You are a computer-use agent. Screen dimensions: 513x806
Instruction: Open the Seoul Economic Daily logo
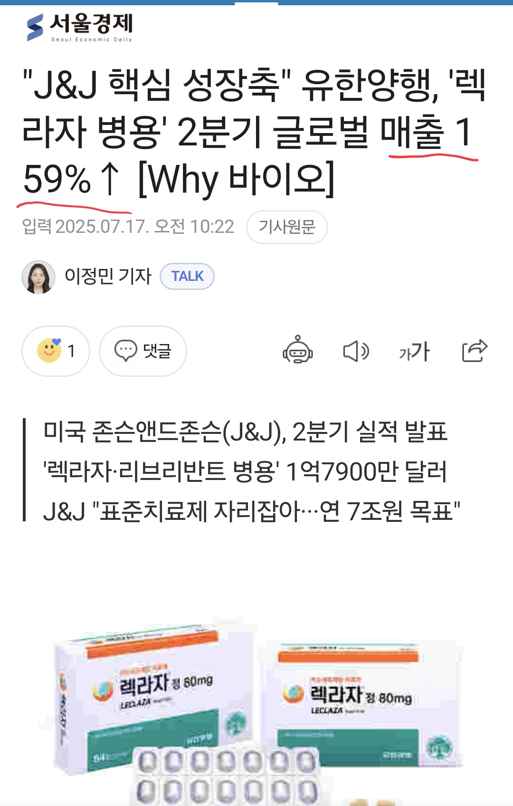point(80,28)
